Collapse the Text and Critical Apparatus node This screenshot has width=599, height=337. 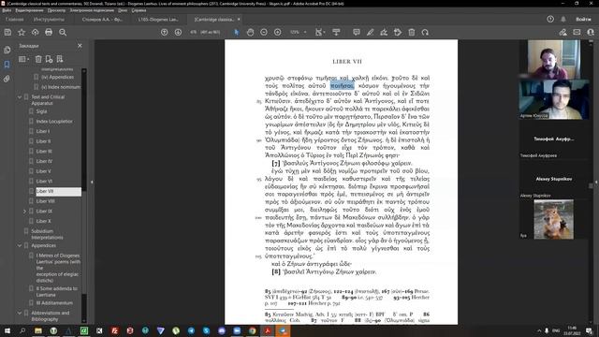[20, 97]
